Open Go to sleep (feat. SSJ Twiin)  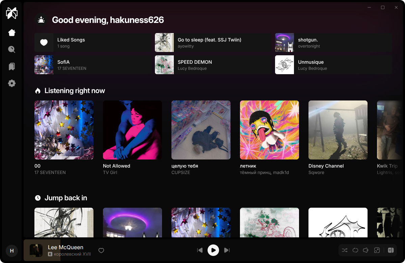tap(213, 42)
